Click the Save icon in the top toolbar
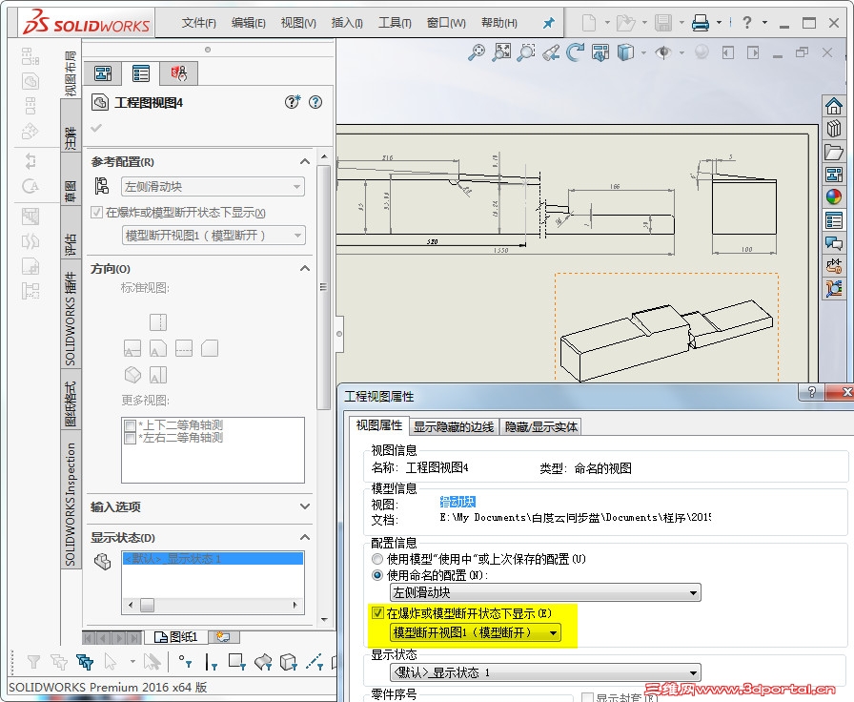 (662, 22)
